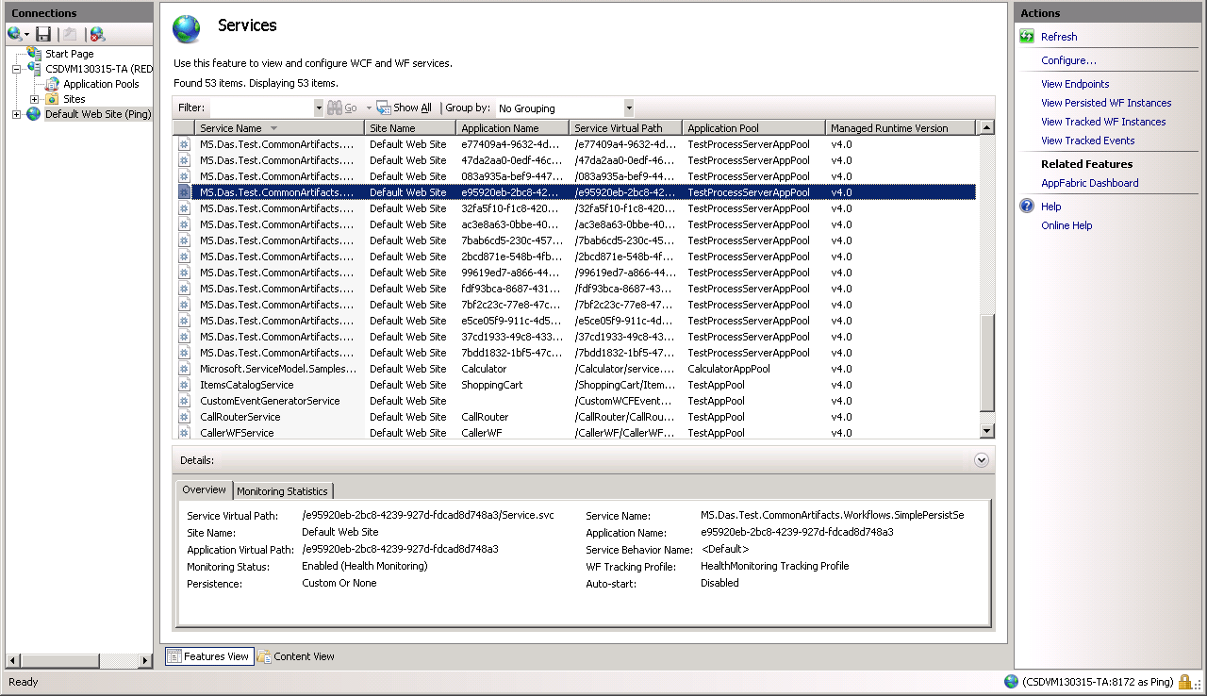Switch to Features View tab
Image resolution: width=1207 pixels, height=696 pixels.
[209, 656]
